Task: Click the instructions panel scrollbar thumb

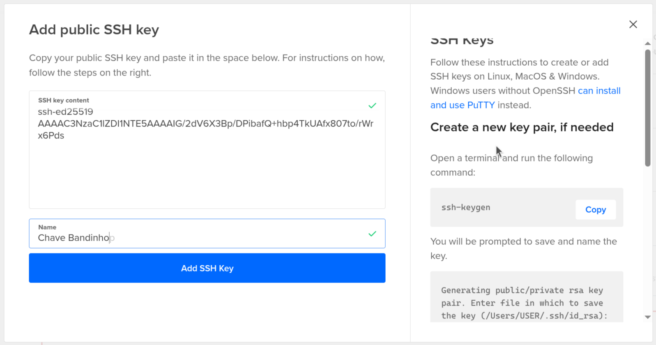Action: click(647, 107)
